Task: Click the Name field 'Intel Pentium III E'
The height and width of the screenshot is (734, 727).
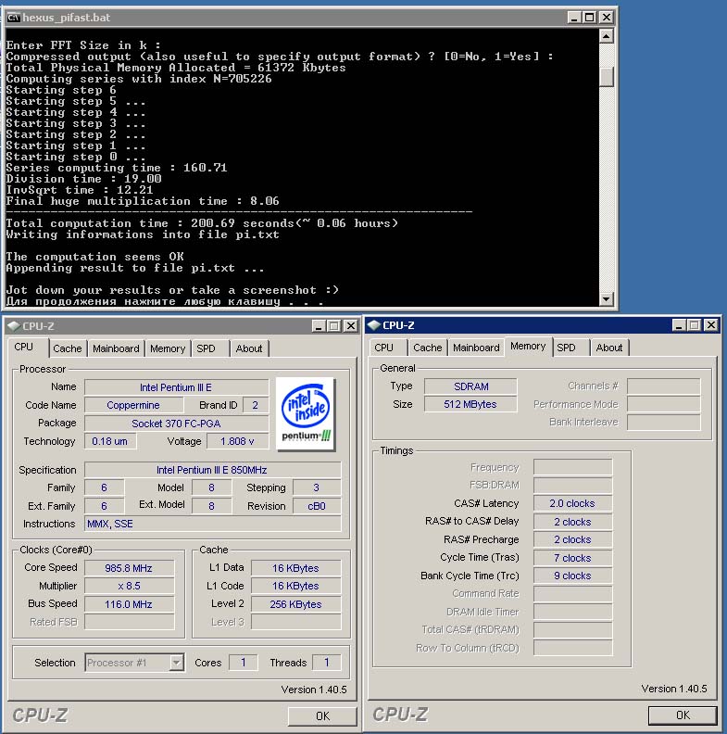Action: pyautogui.click(x=176, y=387)
